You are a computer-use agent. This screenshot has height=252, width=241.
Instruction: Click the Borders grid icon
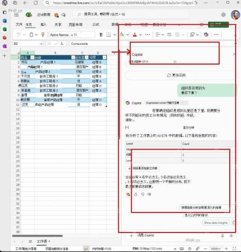[109, 35]
